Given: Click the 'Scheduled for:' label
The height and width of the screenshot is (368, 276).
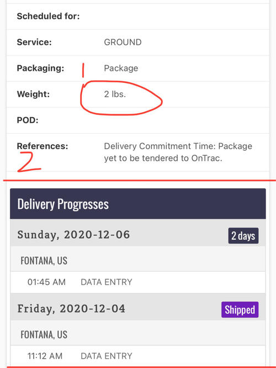Looking at the screenshot, I should click(49, 16).
